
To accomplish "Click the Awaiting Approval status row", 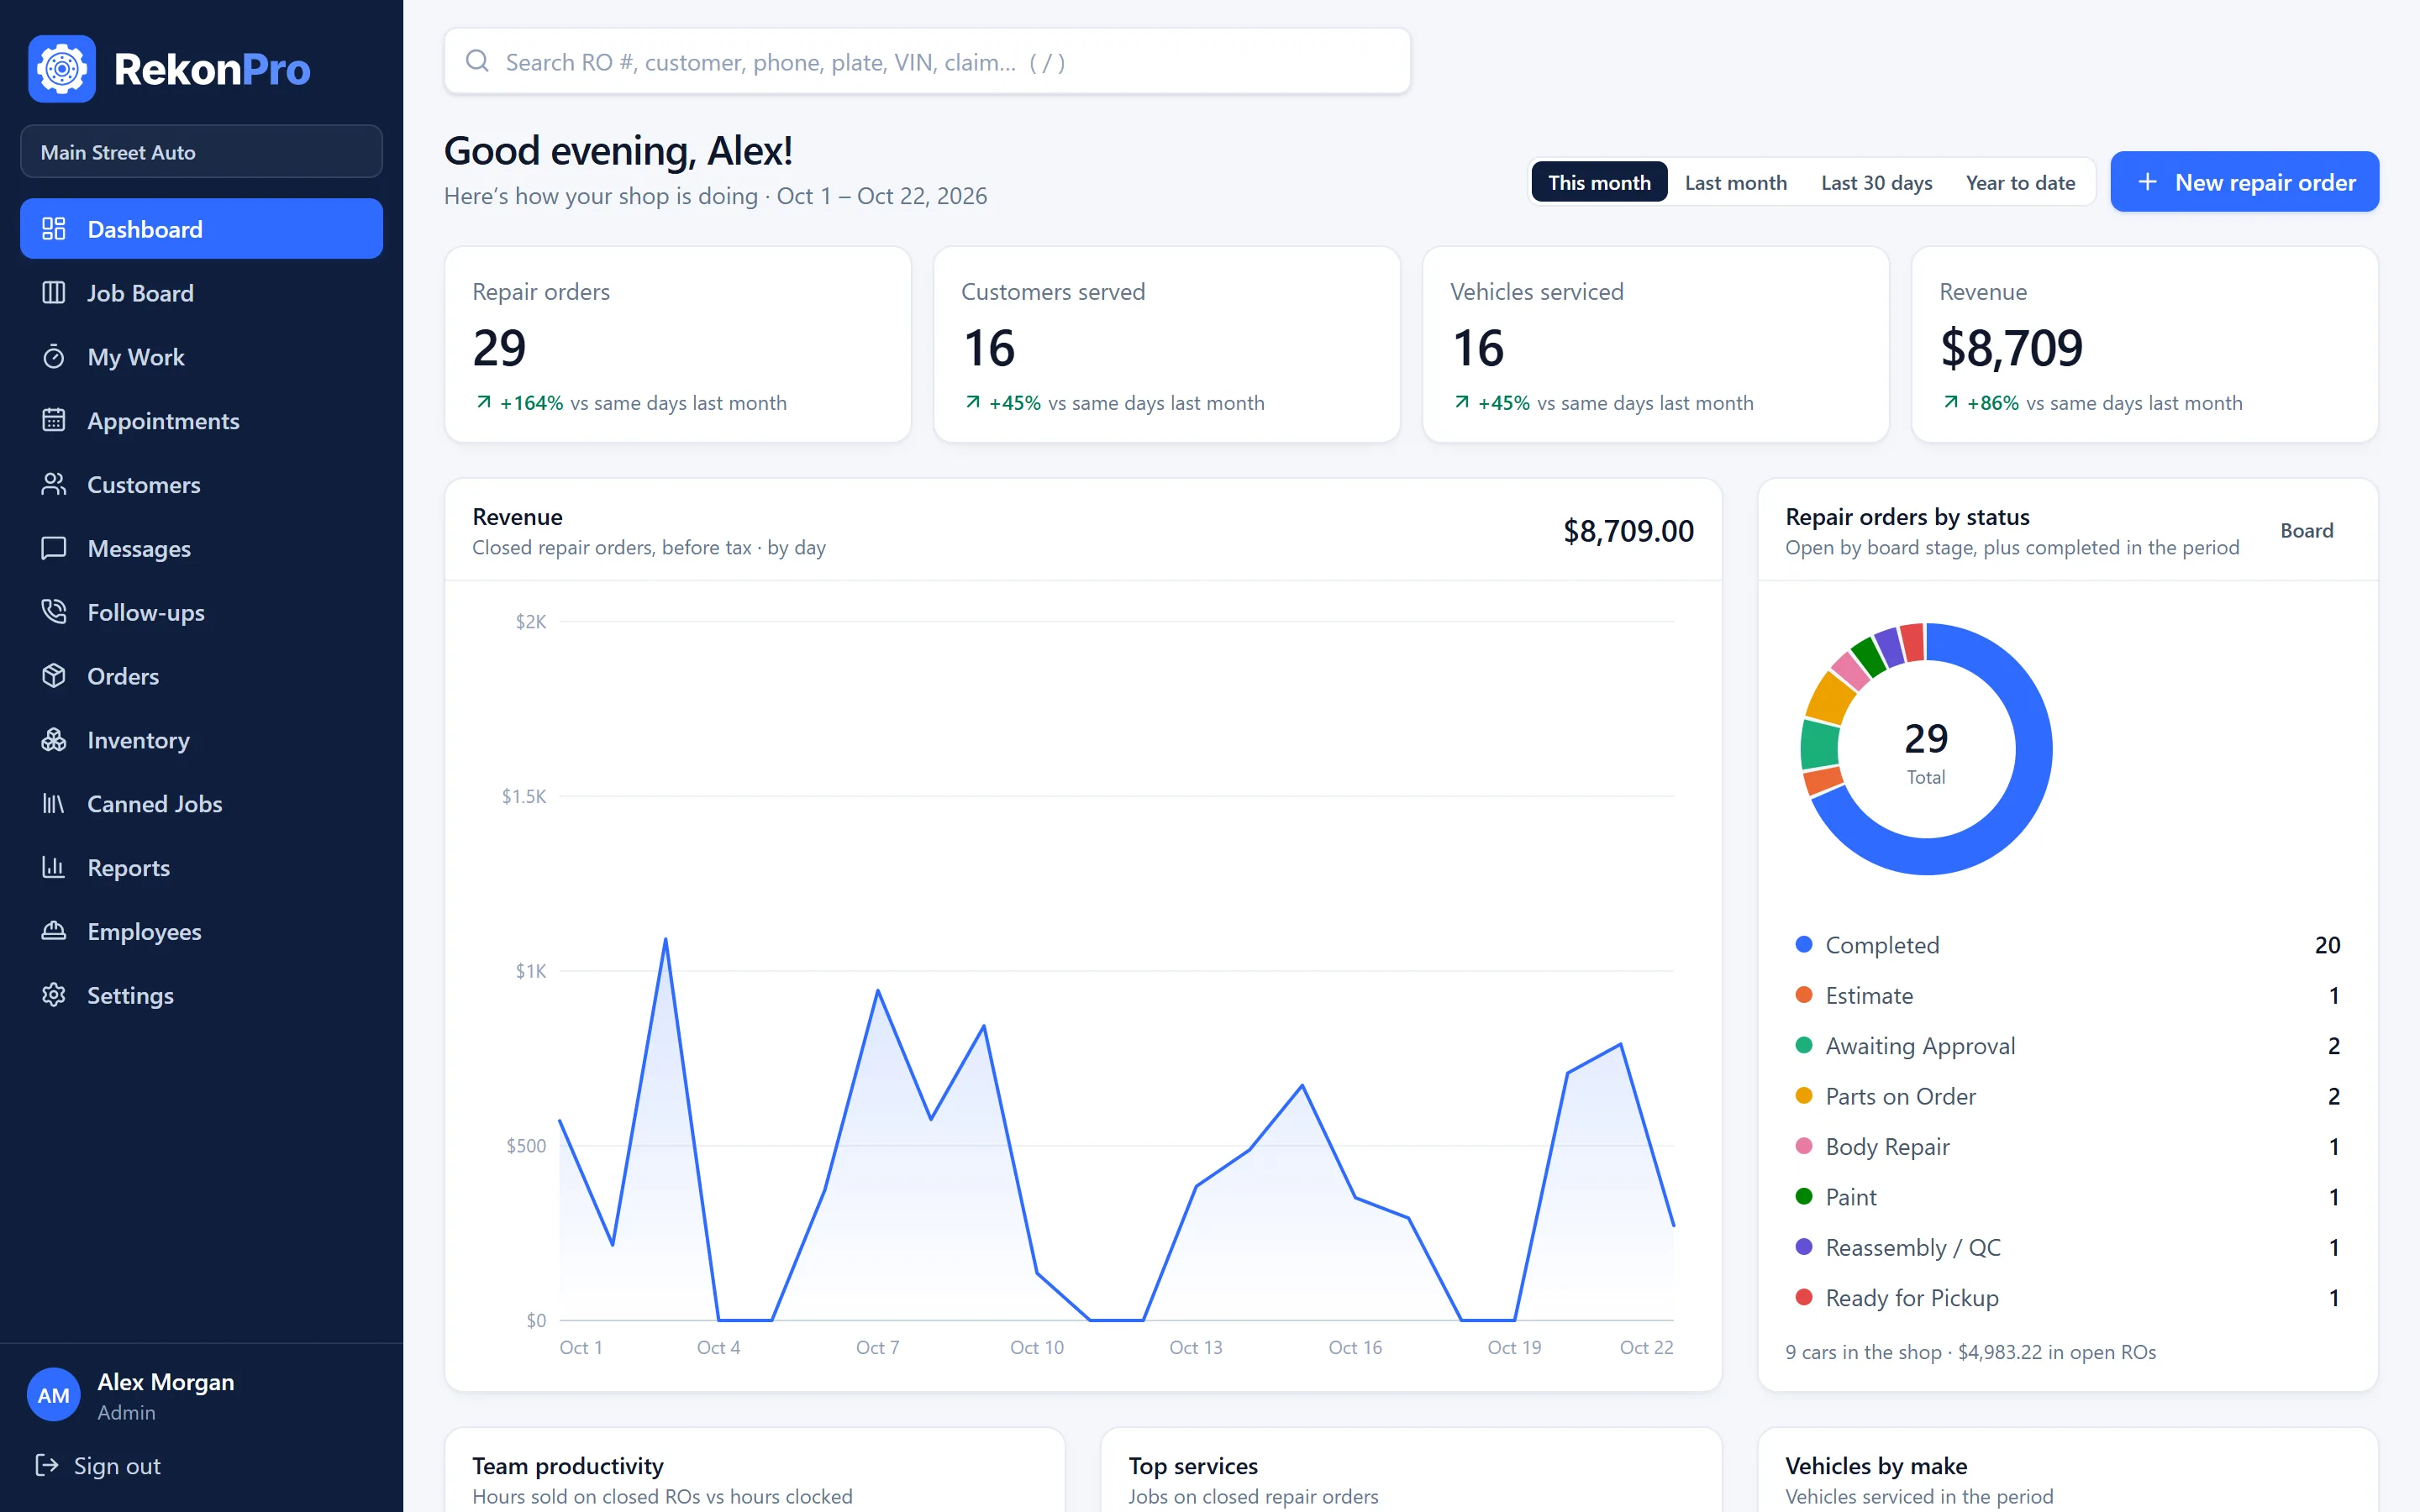I will coord(2067,1046).
